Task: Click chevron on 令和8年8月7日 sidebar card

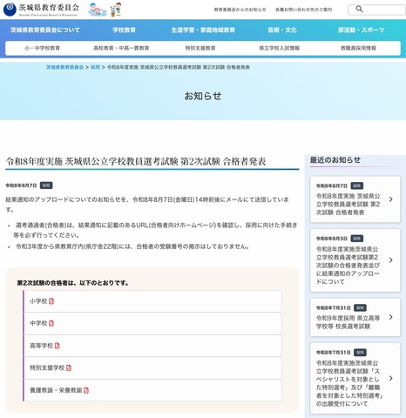Action: 391,199
